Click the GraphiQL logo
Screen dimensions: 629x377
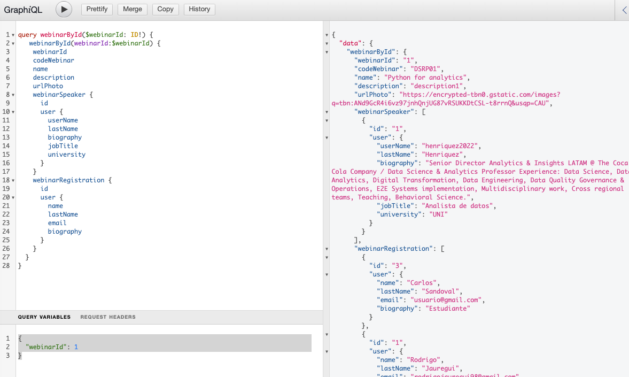click(23, 10)
